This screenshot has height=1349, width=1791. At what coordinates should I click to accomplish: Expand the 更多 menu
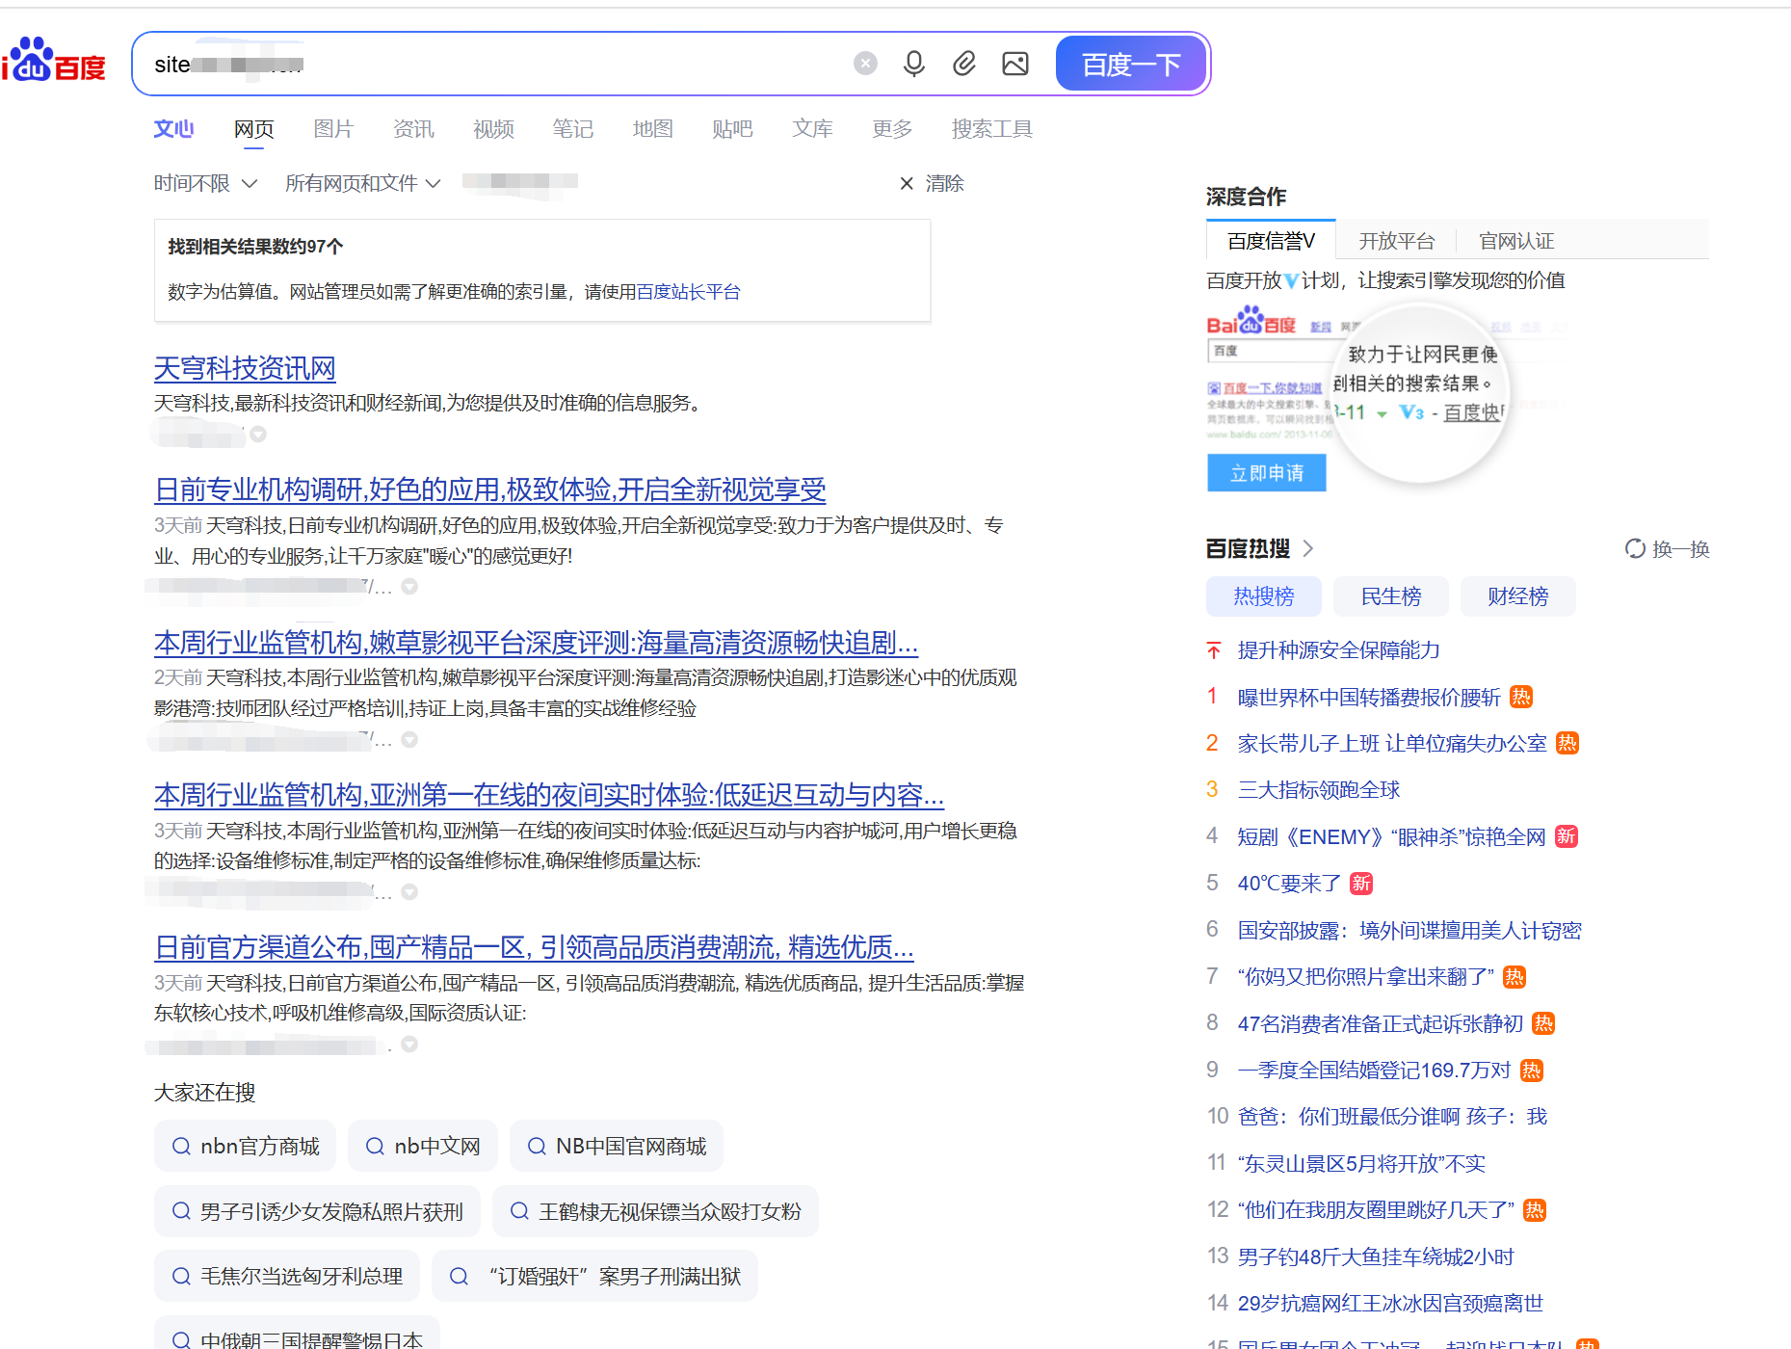pyautogui.click(x=893, y=129)
